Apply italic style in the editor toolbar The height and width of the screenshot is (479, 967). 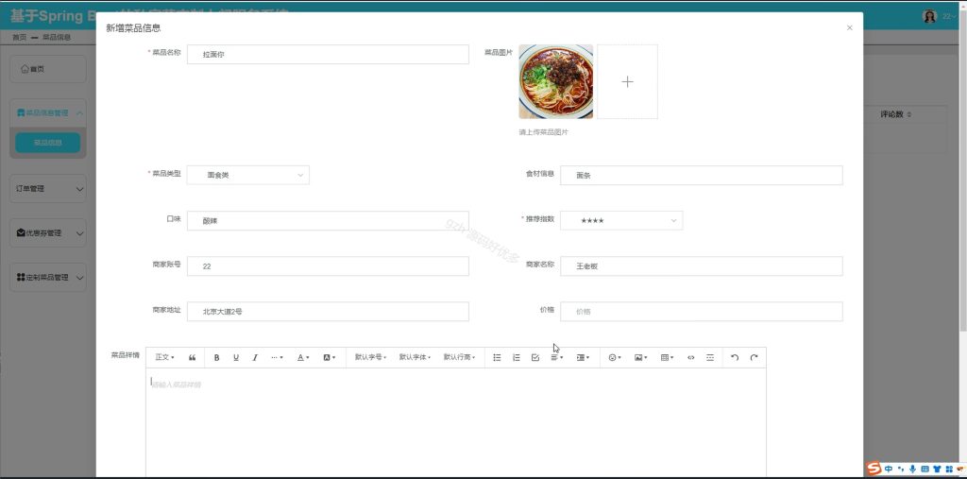click(x=255, y=357)
